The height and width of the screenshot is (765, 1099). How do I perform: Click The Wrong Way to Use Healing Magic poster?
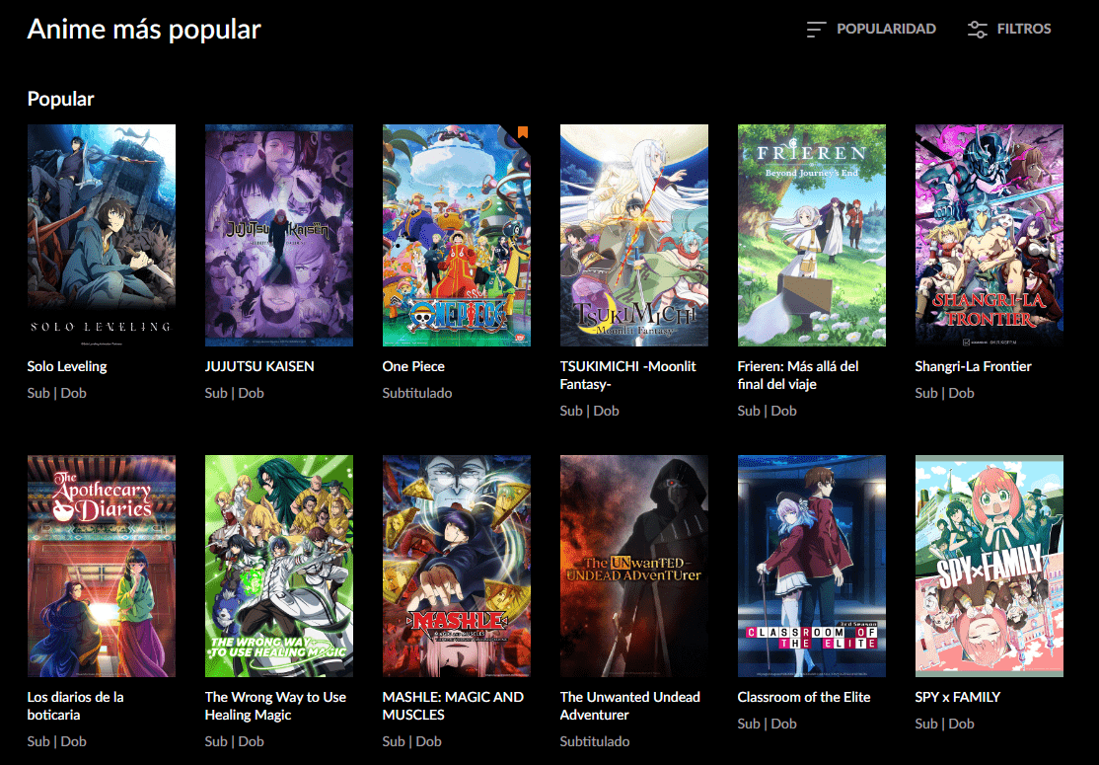pyautogui.click(x=279, y=566)
